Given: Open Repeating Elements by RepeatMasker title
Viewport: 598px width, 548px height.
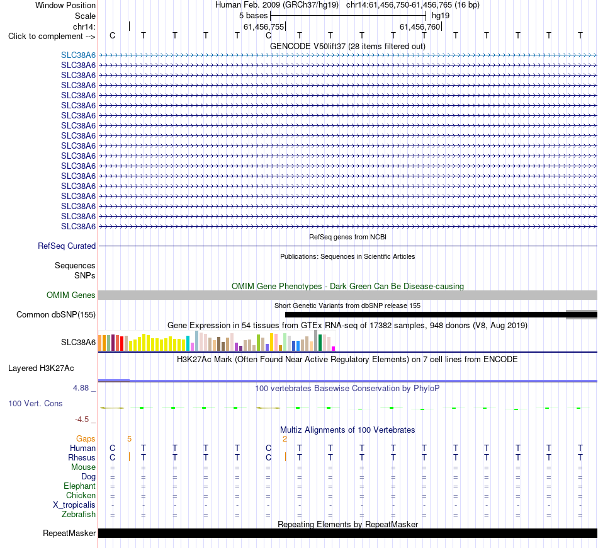Looking at the screenshot, I should [x=347, y=524].
